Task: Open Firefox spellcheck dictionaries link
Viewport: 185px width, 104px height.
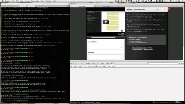Action: pos(139,43)
